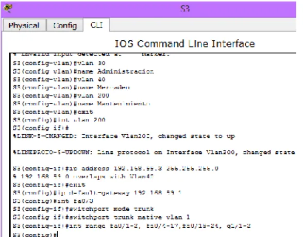This screenshot has width=303, height=237.
Task: Click the 'vlan 200' command line
Action: pos(61,96)
